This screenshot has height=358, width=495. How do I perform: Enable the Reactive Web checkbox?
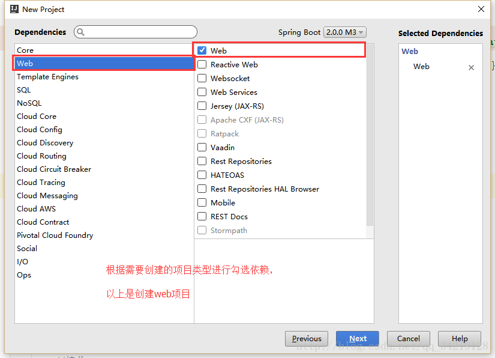(x=202, y=64)
